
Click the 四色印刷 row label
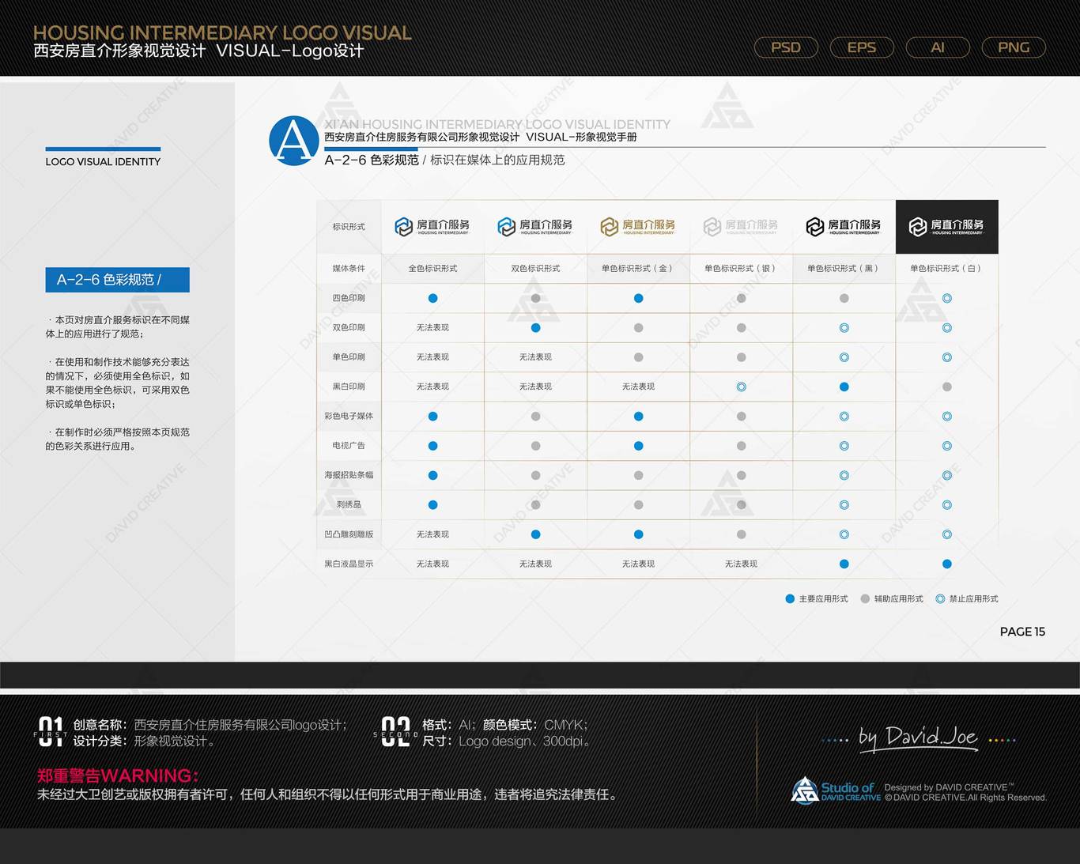(x=349, y=298)
